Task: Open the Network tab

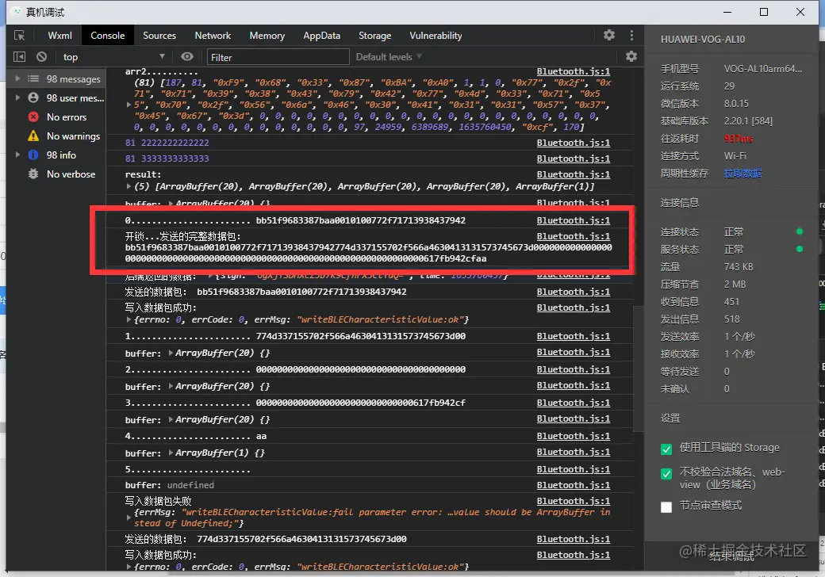Action: pyautogui.click(x=213, y=36)
